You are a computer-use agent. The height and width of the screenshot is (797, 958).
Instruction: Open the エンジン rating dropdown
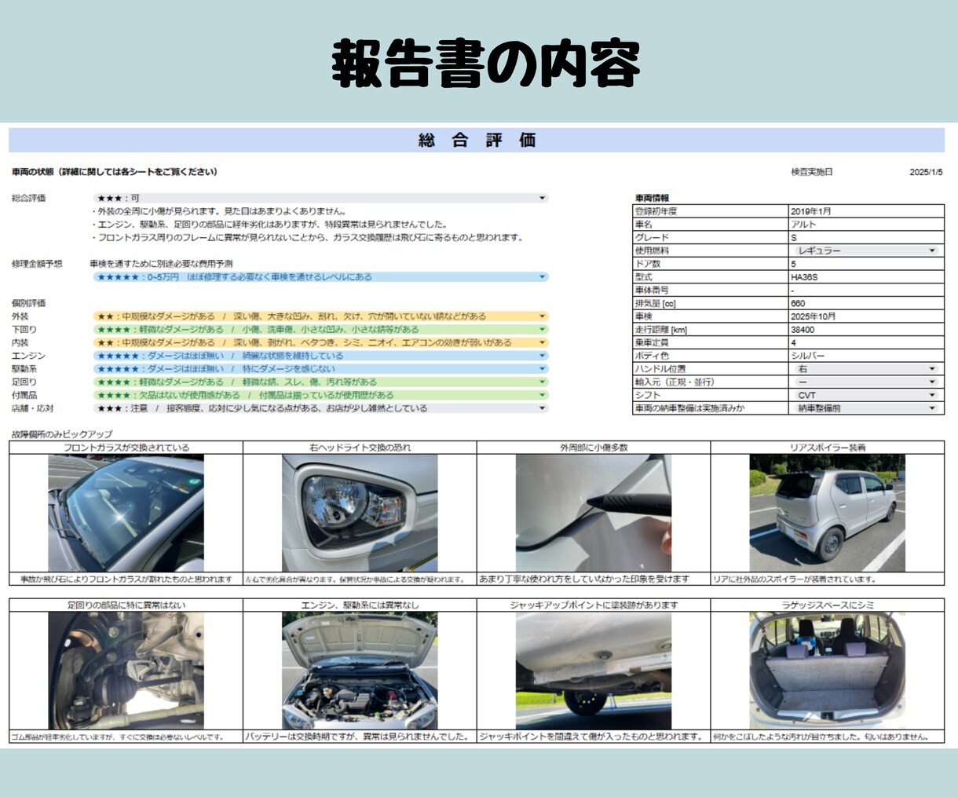click(320, 356)
